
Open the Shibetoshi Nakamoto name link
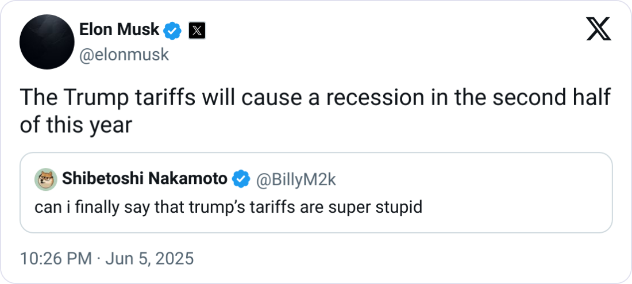coord(144,179)
